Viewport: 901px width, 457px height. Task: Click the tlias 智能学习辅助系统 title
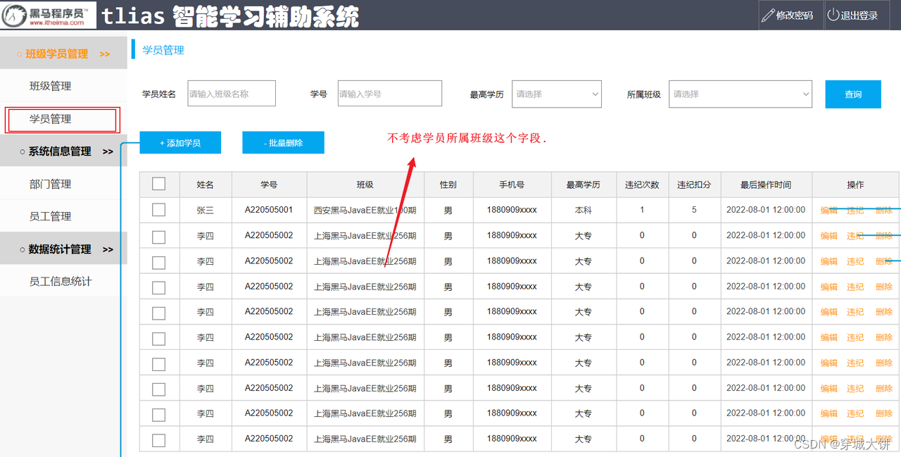coord(229,15)
